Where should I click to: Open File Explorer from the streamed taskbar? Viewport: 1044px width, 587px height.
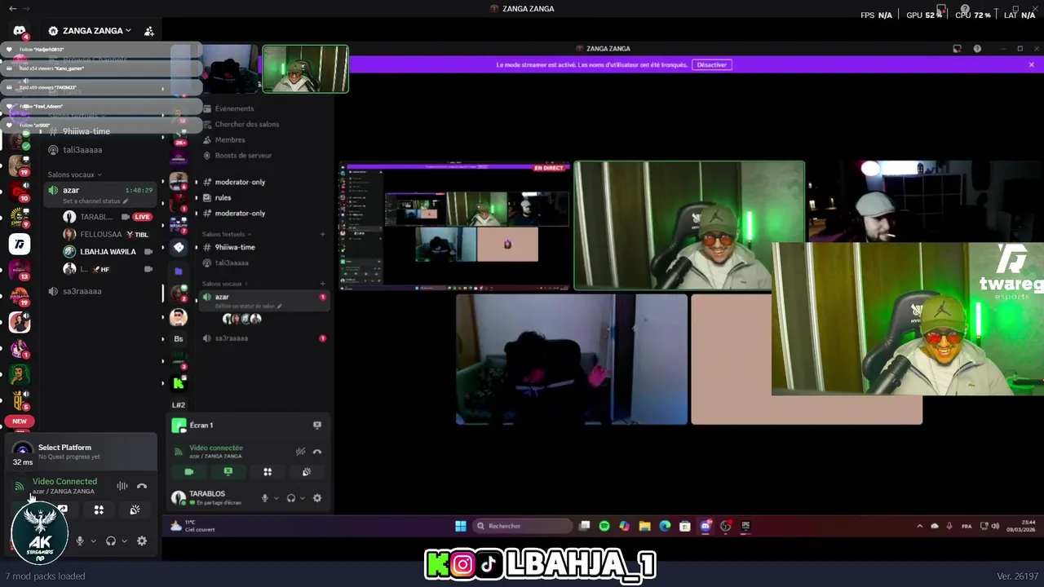click(x=644, y=526)
